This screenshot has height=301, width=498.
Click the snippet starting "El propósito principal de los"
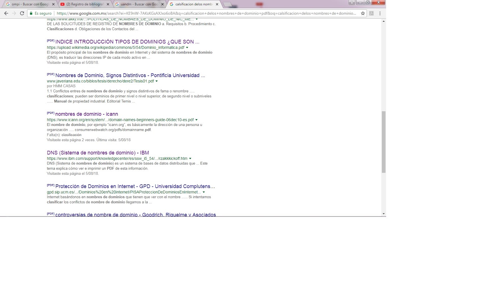129,55
